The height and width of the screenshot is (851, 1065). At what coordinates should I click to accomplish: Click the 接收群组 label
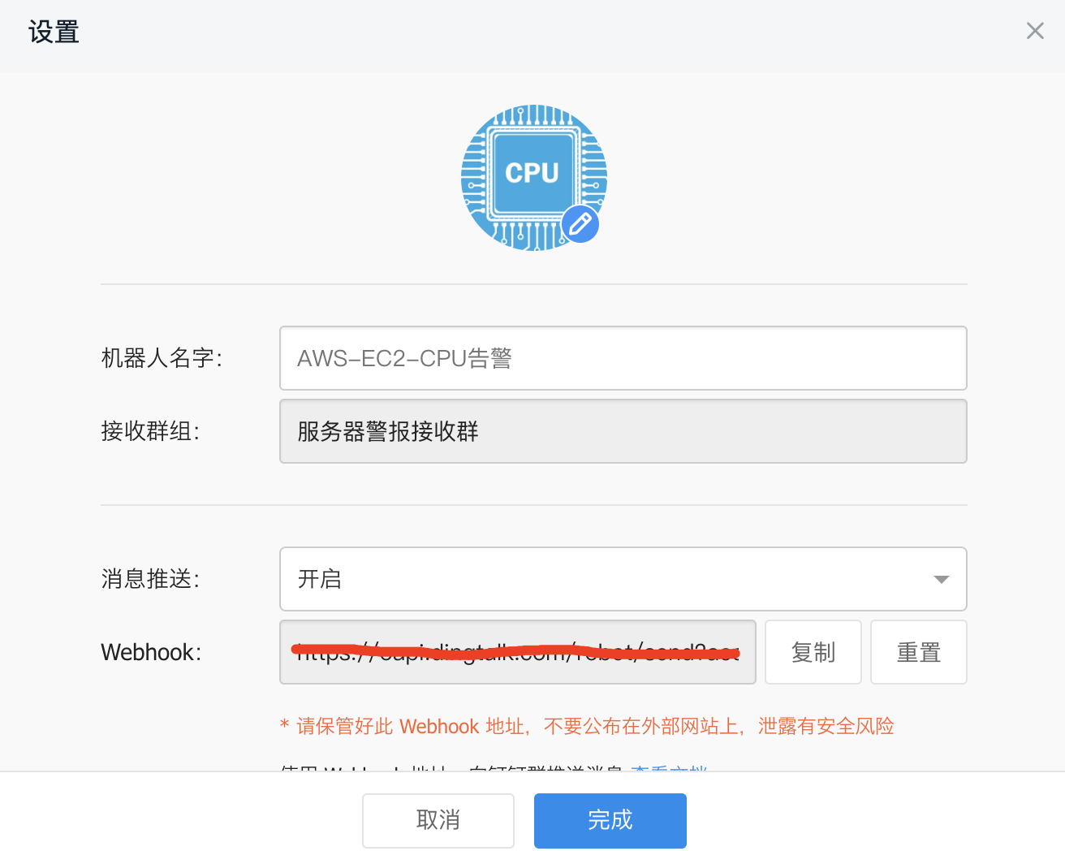coord(150,431)
